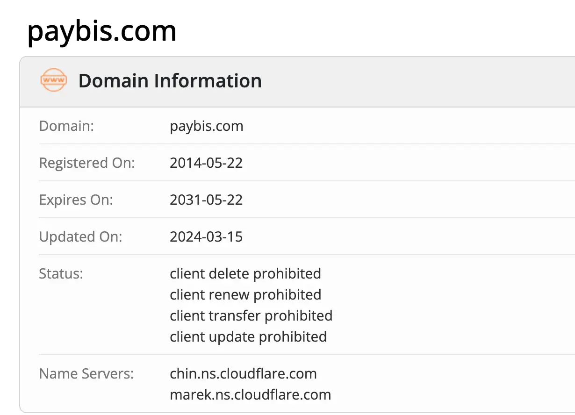Click the client transfer prohibited status
Image resolution: width=575 pixels, height=415 pixels.
(x=251, y=315)
